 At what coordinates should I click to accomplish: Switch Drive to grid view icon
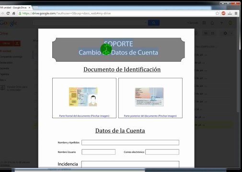pyautogui.click(x=213, y=33)
